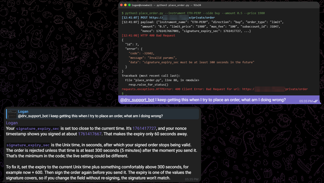
Task: Open the purple Logan sender name above the reply text
Action: 12,123
